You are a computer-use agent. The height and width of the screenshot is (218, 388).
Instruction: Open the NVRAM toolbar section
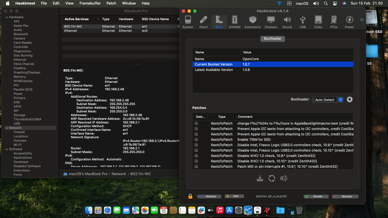[235, 22]
